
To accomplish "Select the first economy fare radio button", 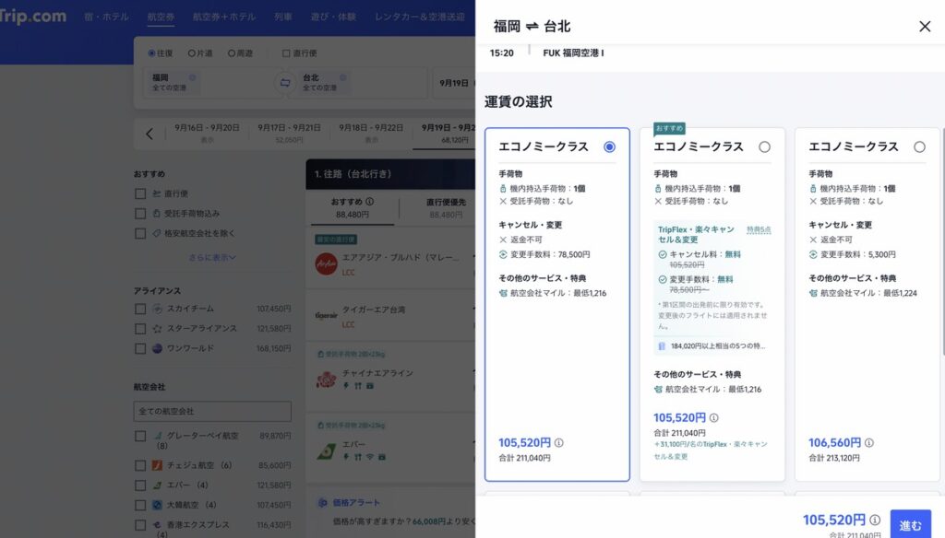I will tap(609, 146).
